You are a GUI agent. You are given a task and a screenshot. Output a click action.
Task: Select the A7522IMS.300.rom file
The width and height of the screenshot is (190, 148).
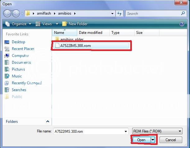tap(76, 46)
